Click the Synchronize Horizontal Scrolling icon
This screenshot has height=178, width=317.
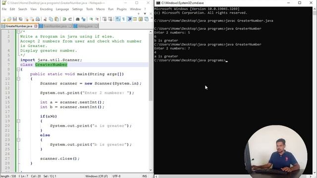click(x=110, y=19)
